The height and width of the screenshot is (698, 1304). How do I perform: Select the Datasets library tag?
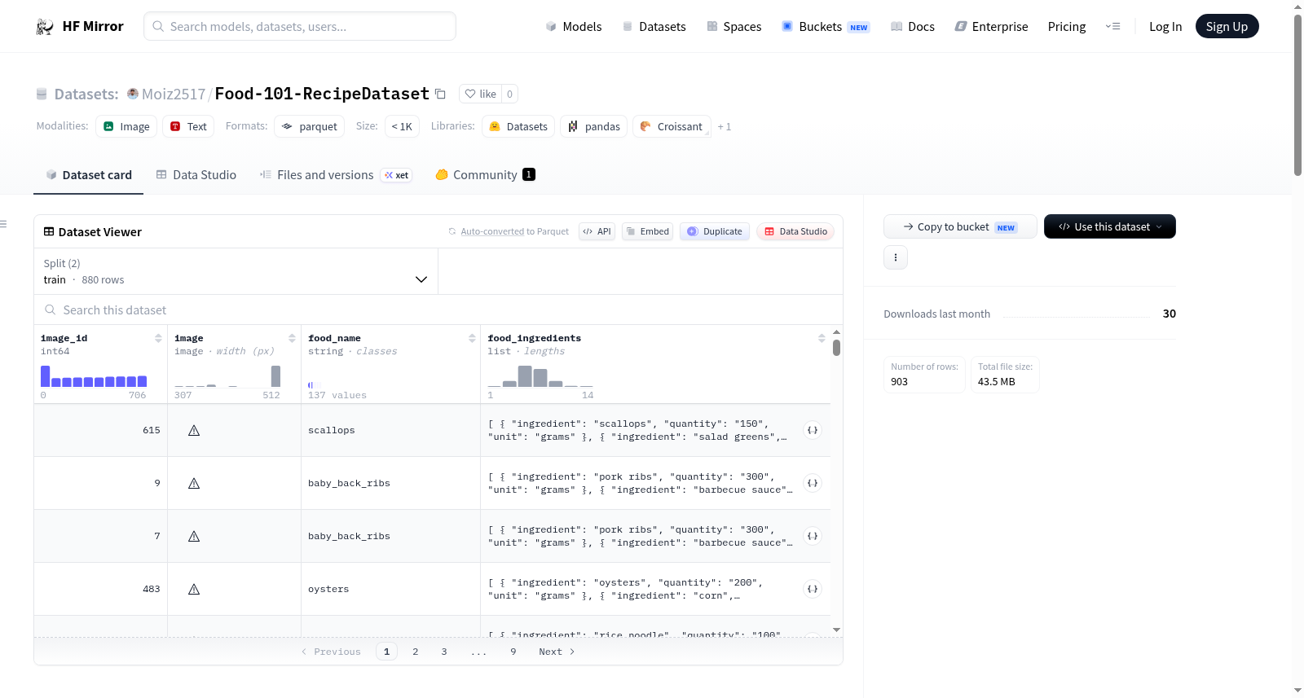point(518,126)
